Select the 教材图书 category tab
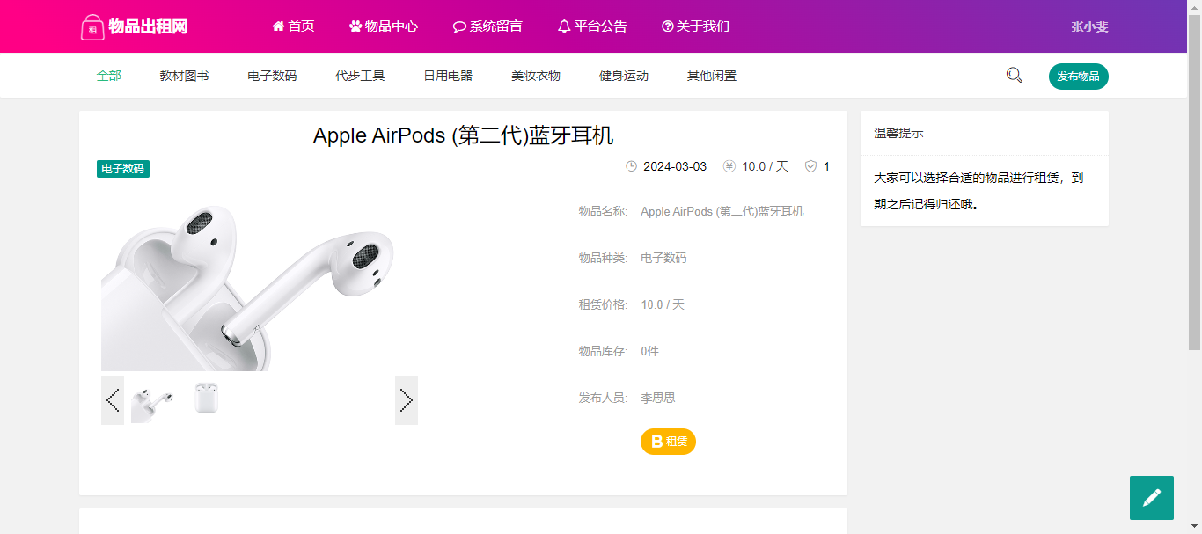This screenshot has height=534, width=1202. (x=184, y=76)
